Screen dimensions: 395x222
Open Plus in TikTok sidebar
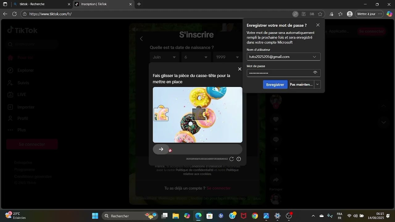(17, 130)
